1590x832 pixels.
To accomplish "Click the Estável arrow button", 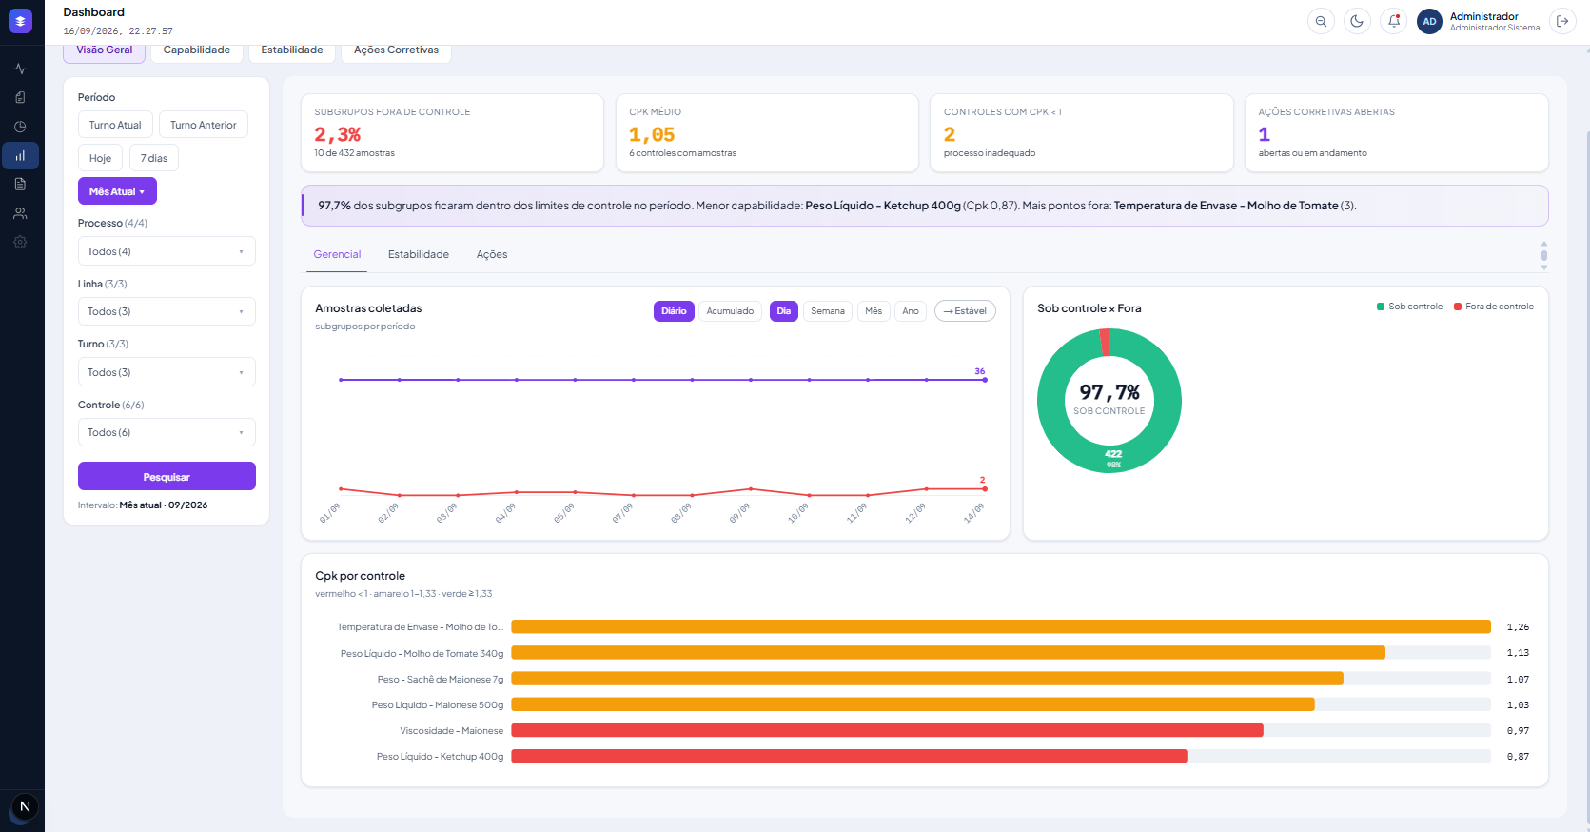I will 965,311.
